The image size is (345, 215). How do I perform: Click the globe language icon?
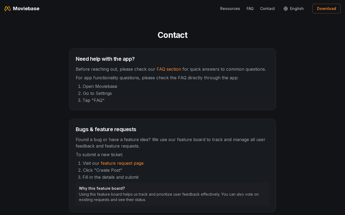(x=286, y=9)
